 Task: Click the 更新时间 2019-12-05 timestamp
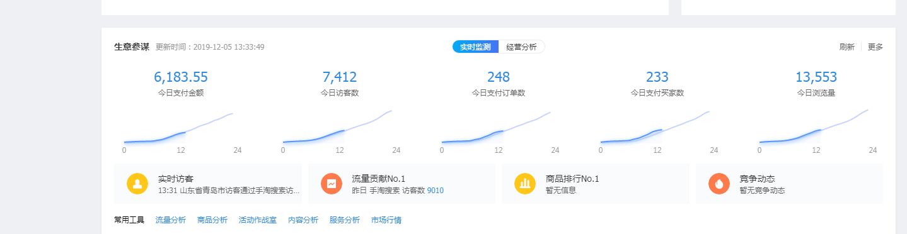[x=210, y=47]
